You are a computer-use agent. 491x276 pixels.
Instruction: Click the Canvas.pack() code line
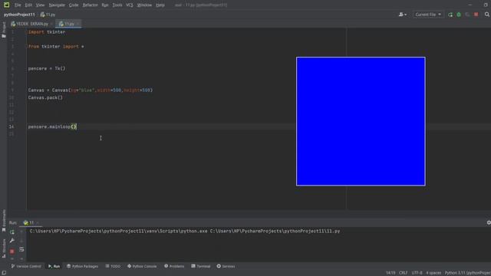coord(45,97)
